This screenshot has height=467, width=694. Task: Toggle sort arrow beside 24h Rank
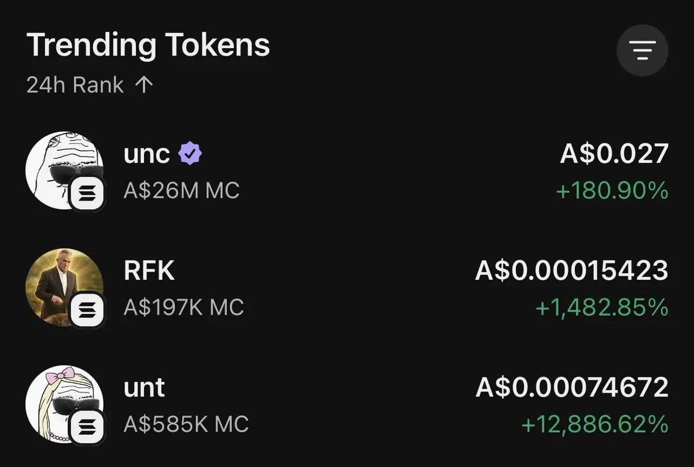(x=143, y=86)
